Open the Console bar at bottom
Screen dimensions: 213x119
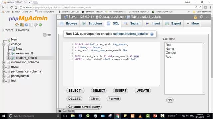point(66,111)
